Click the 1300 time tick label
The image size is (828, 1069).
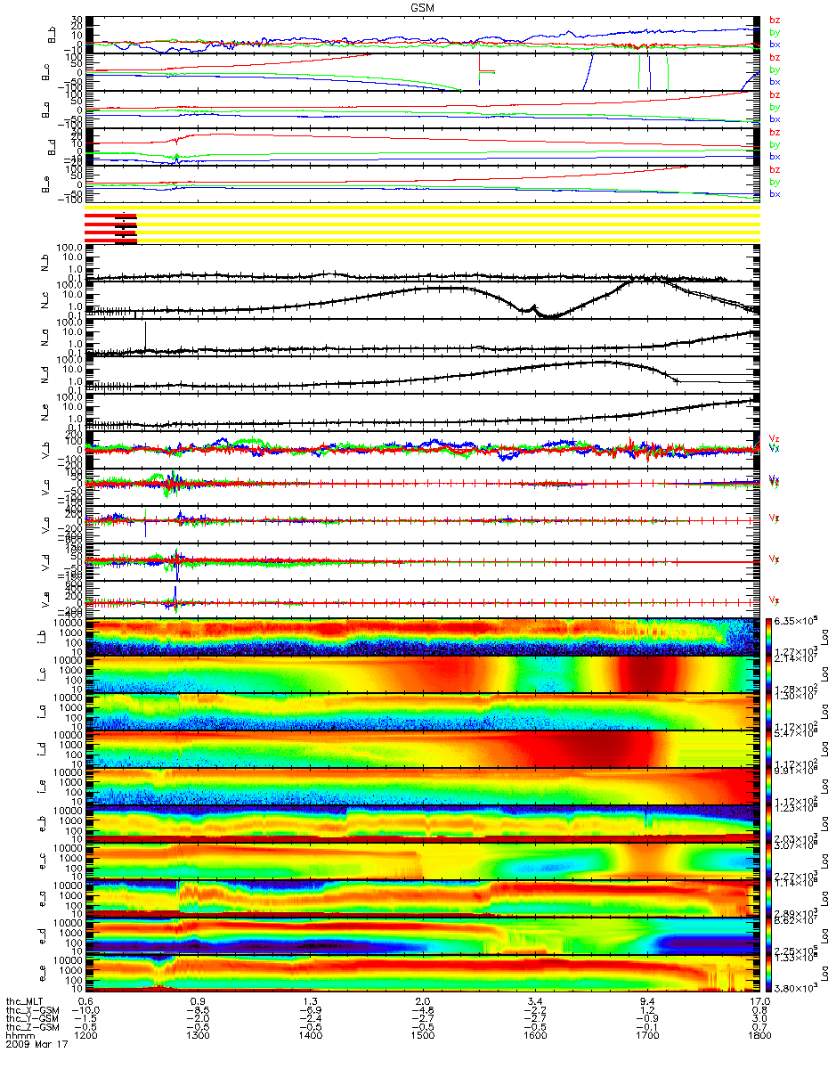tap(198, 1035)
